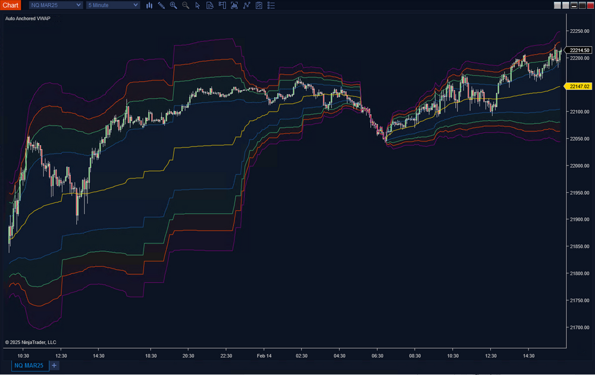Open the chart properties checklist icon
This screenshot has height=375, width=595.
(x=258, y=5)
